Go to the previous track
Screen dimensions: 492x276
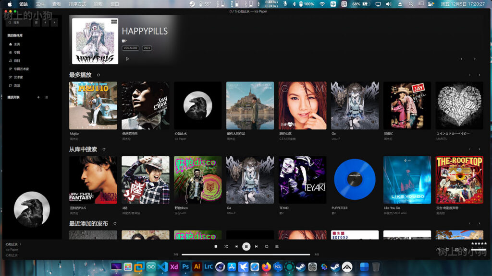pyautogui.click(x=236, y=246)
